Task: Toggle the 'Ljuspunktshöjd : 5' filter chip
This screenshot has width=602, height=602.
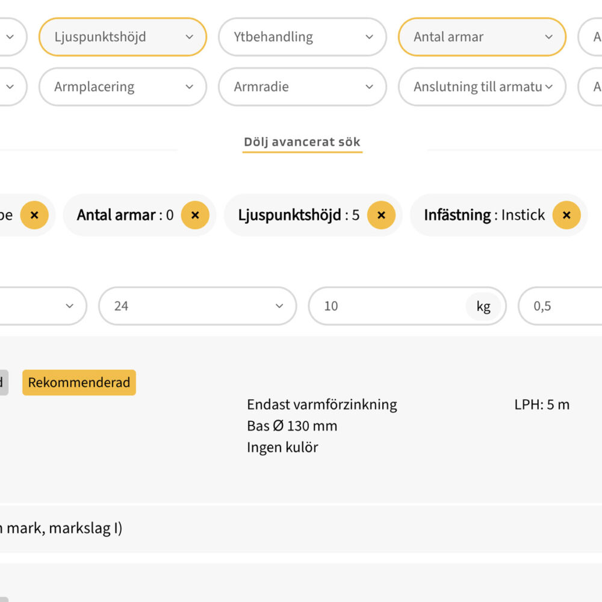Action: click(x=313, y=215)
